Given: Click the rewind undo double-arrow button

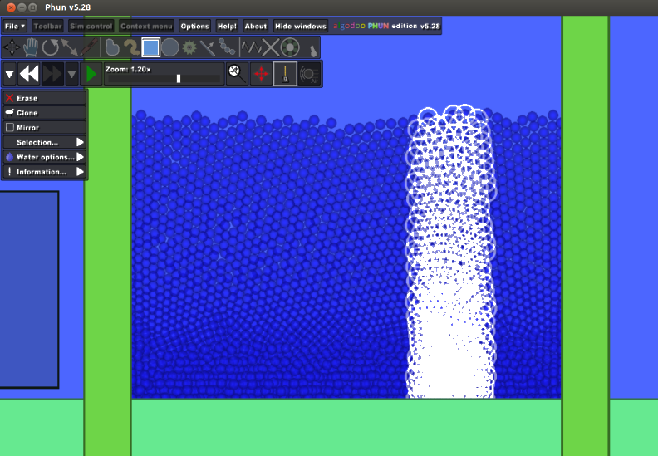Looking at the screenshot, I should pyautogui.click(x=29, y=74).
